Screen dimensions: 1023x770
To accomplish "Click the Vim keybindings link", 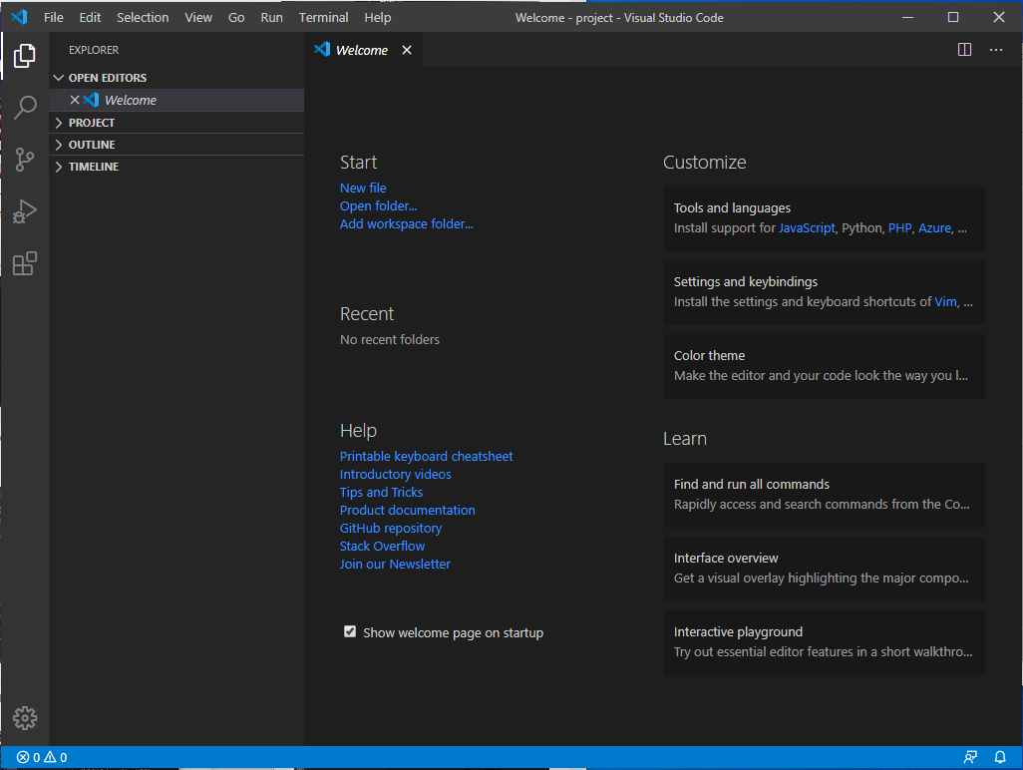I will pos(945,301).
